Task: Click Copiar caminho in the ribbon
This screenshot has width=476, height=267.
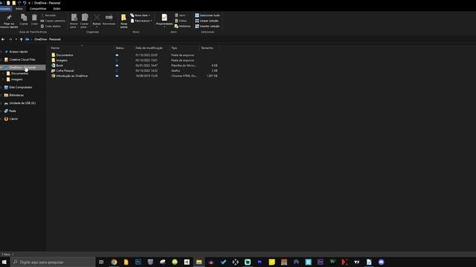Action: click(53, 21)
